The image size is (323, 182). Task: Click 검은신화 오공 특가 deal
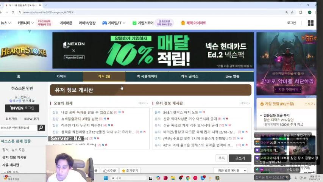click(276, 115)
